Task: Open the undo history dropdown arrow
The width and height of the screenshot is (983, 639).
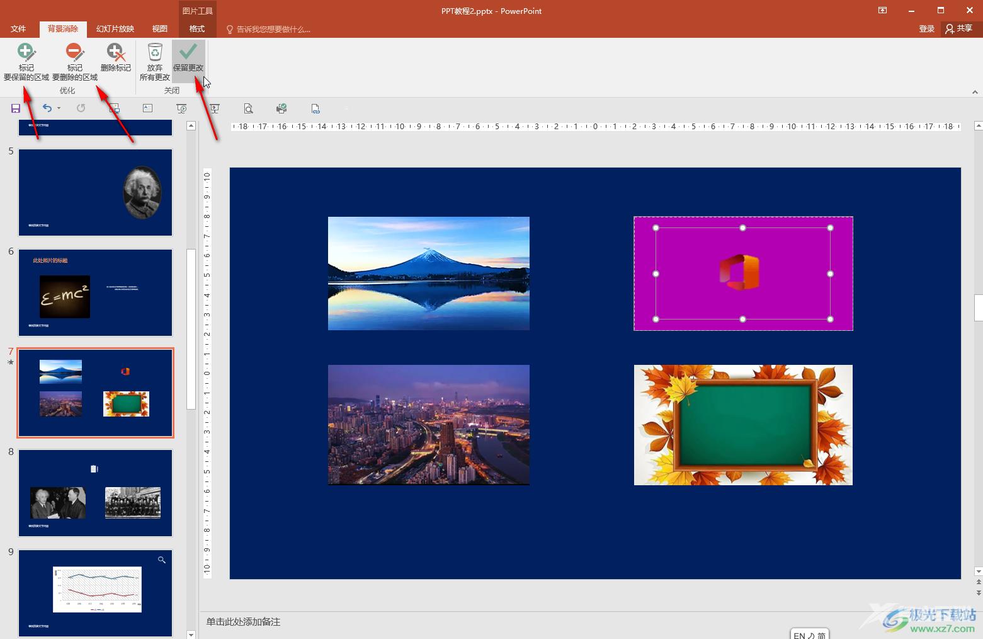Action: 59,108
